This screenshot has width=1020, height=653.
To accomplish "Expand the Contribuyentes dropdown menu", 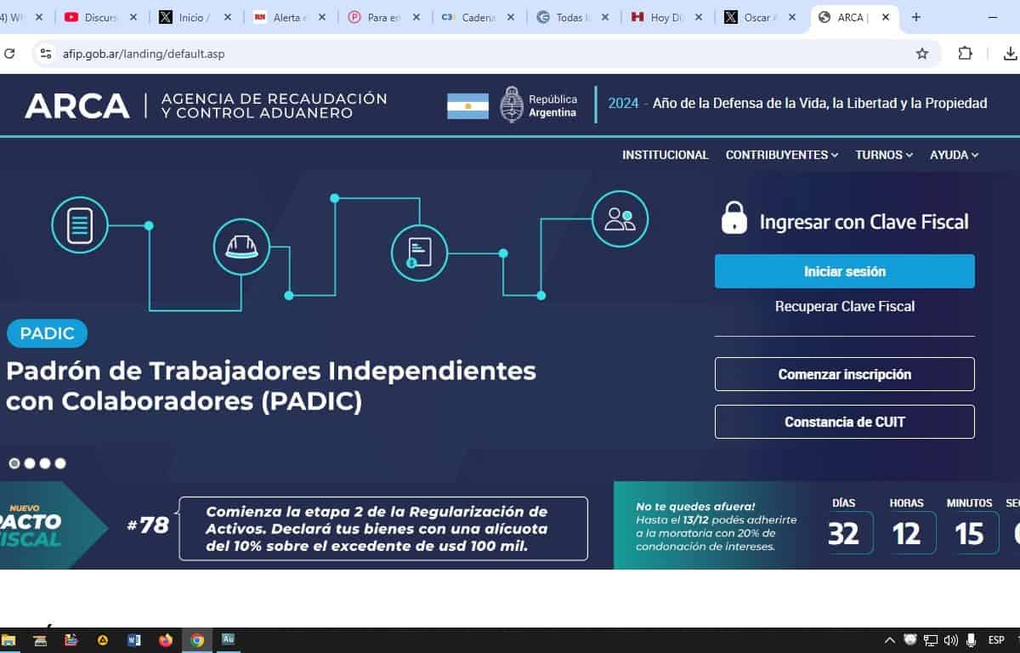I will [782, 155].
